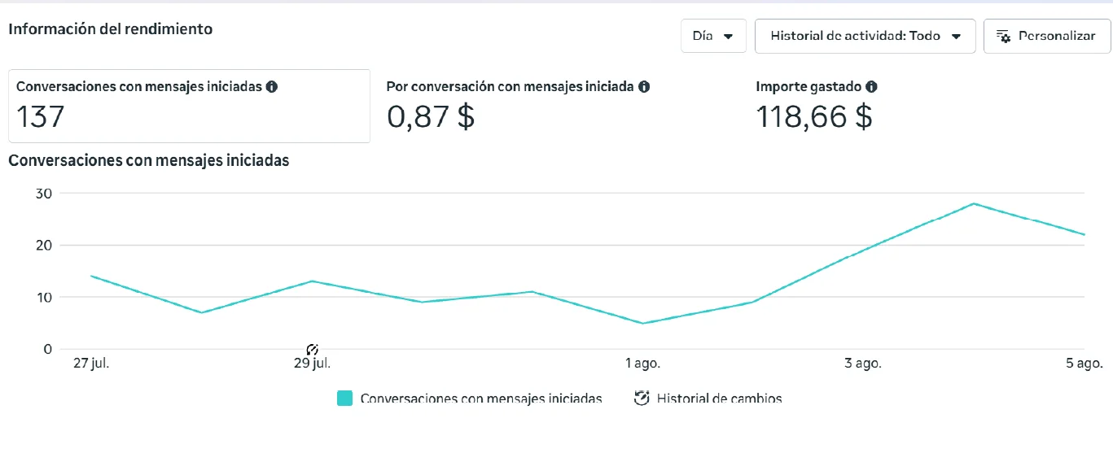Click the 27 jul. axis label
1113x475 pixels.
coord(90,364)
